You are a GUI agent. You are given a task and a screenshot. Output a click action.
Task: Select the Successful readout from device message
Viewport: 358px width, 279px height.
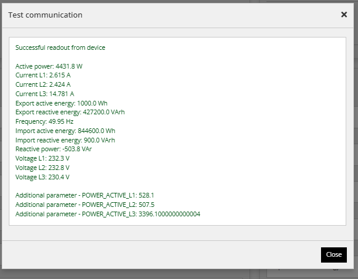[x=60, y=47]
